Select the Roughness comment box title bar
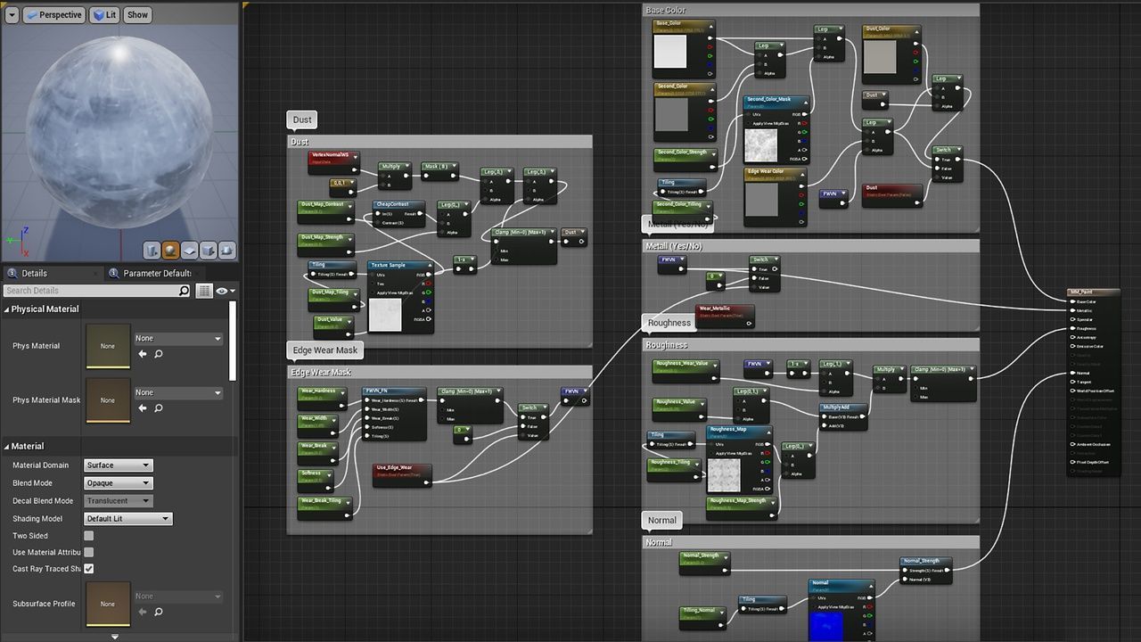The width and height of the screenshot is (1141, 642). click(x=810, y=345)
